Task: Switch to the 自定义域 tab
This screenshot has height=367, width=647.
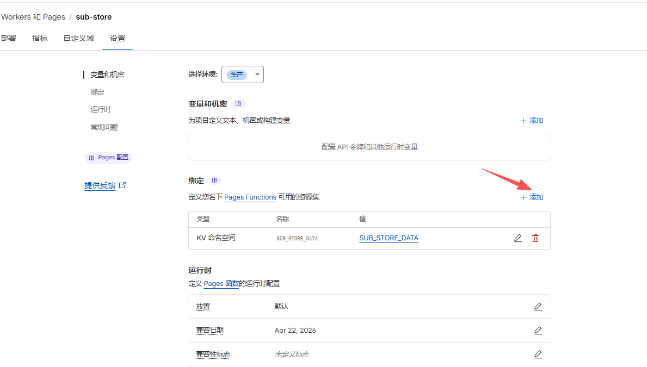Action: 79,39
